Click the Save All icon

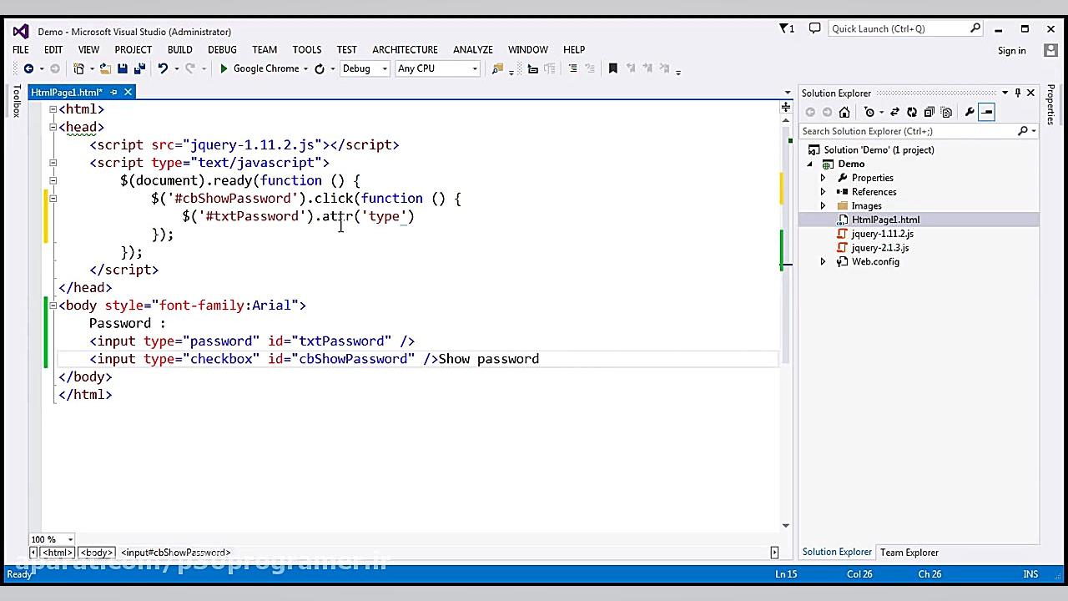click(x=139, y=68)
